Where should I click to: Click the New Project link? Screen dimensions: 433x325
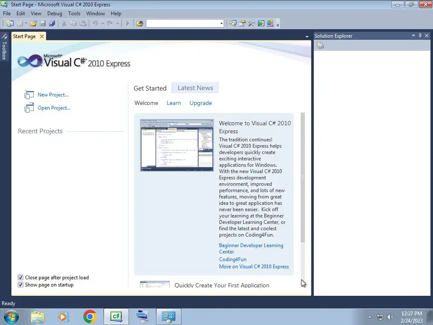coord(53,95)
